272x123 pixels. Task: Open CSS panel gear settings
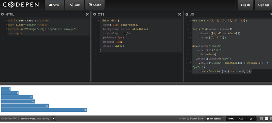click(x=95, y=14)
